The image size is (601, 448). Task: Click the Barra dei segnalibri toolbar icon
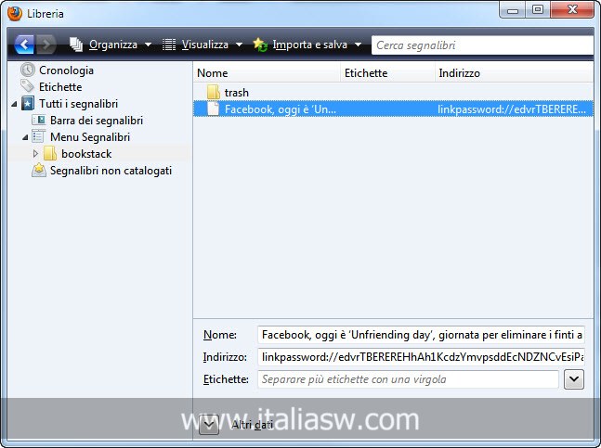click(38, 121)
